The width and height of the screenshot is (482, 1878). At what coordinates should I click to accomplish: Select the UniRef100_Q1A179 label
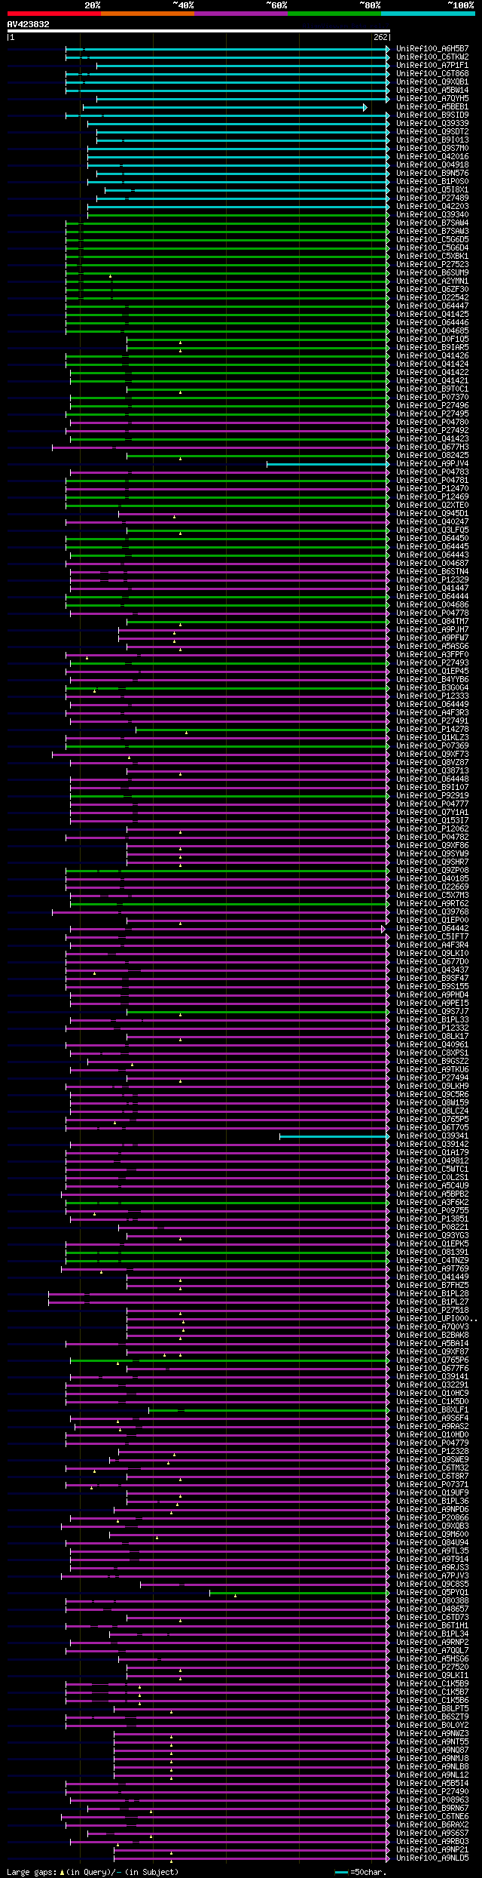(432, 1153)
